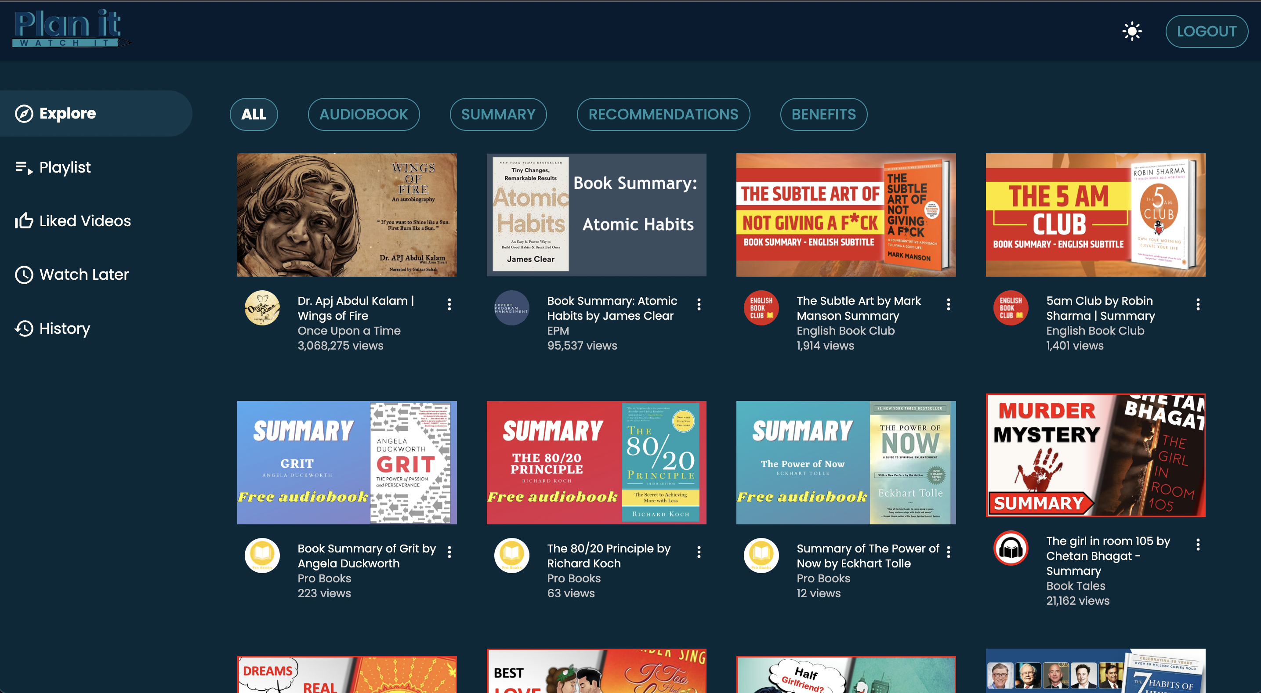Go to Liked Videos

pos(72,221)
